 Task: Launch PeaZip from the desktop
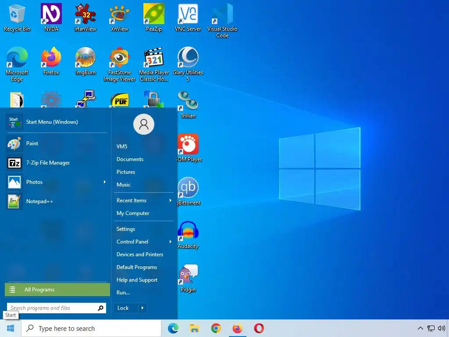pos(154,17)
